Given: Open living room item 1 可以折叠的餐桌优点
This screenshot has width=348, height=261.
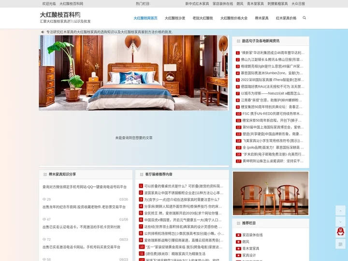Looking at the screenshot, I should [x=184, y=186].
